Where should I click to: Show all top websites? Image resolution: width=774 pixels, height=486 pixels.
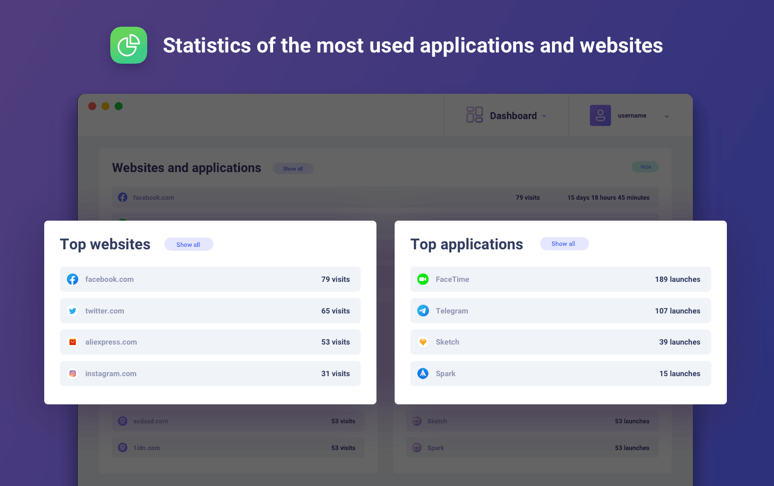[189, 244]
